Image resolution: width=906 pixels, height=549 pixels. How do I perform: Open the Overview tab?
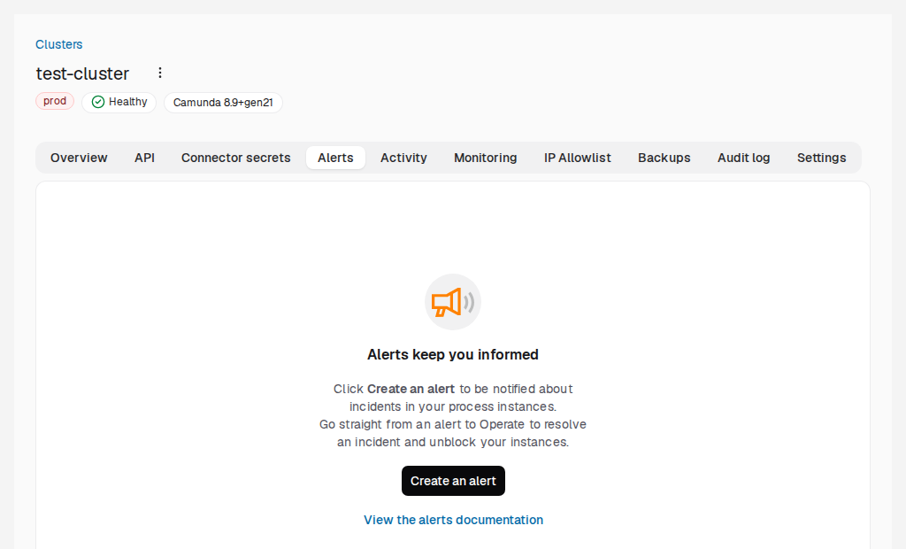pos(79,158)
